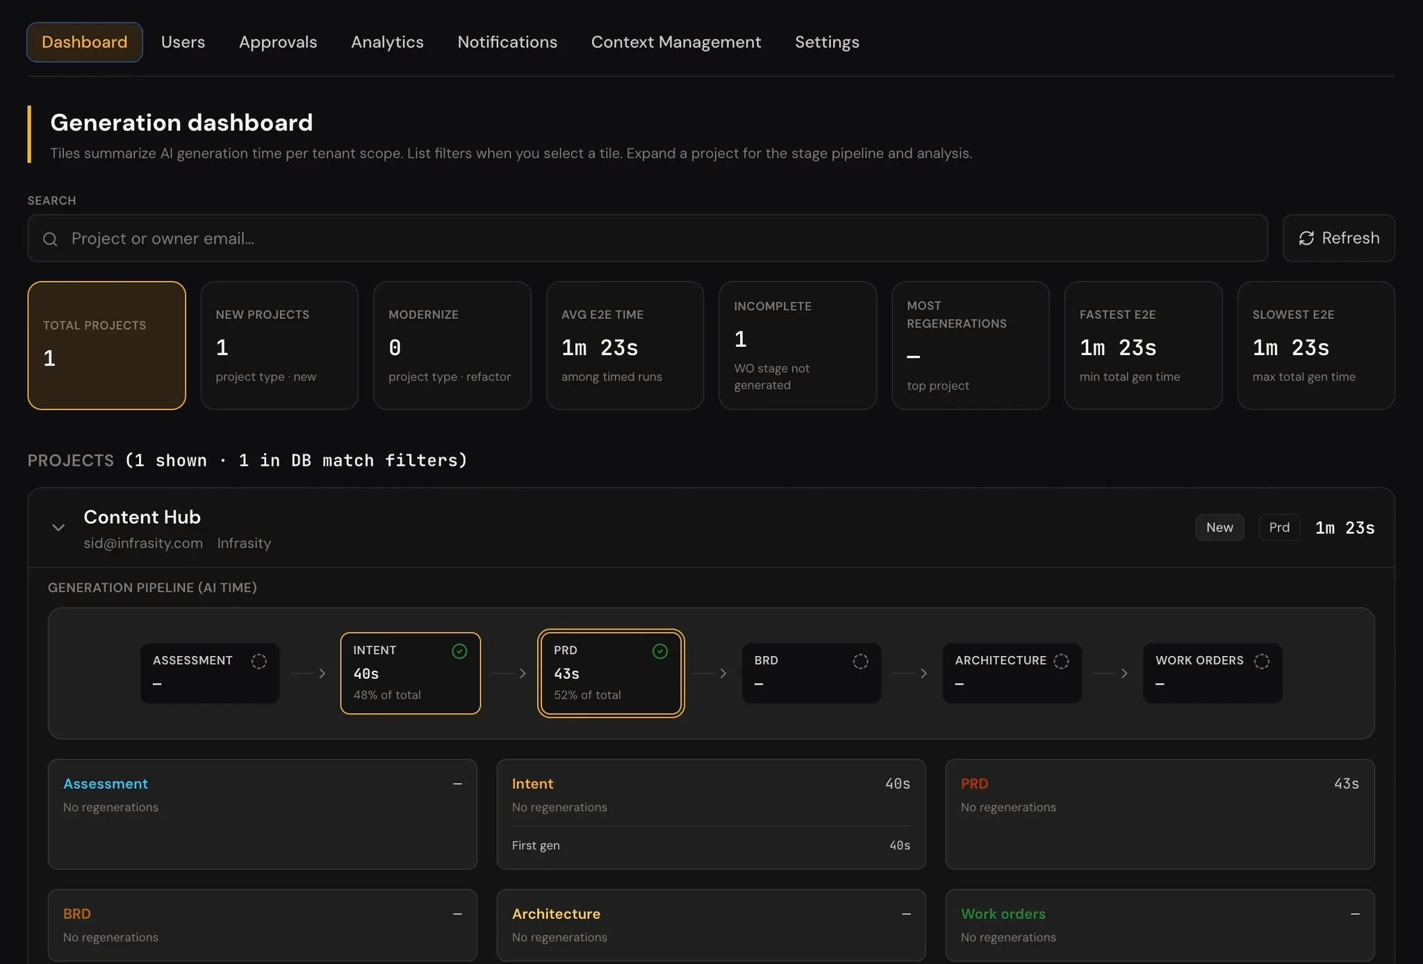Viewport: 1423px width, 964px height.
Task: Click the search magnifier icon
Action: (x=50, y=239)
